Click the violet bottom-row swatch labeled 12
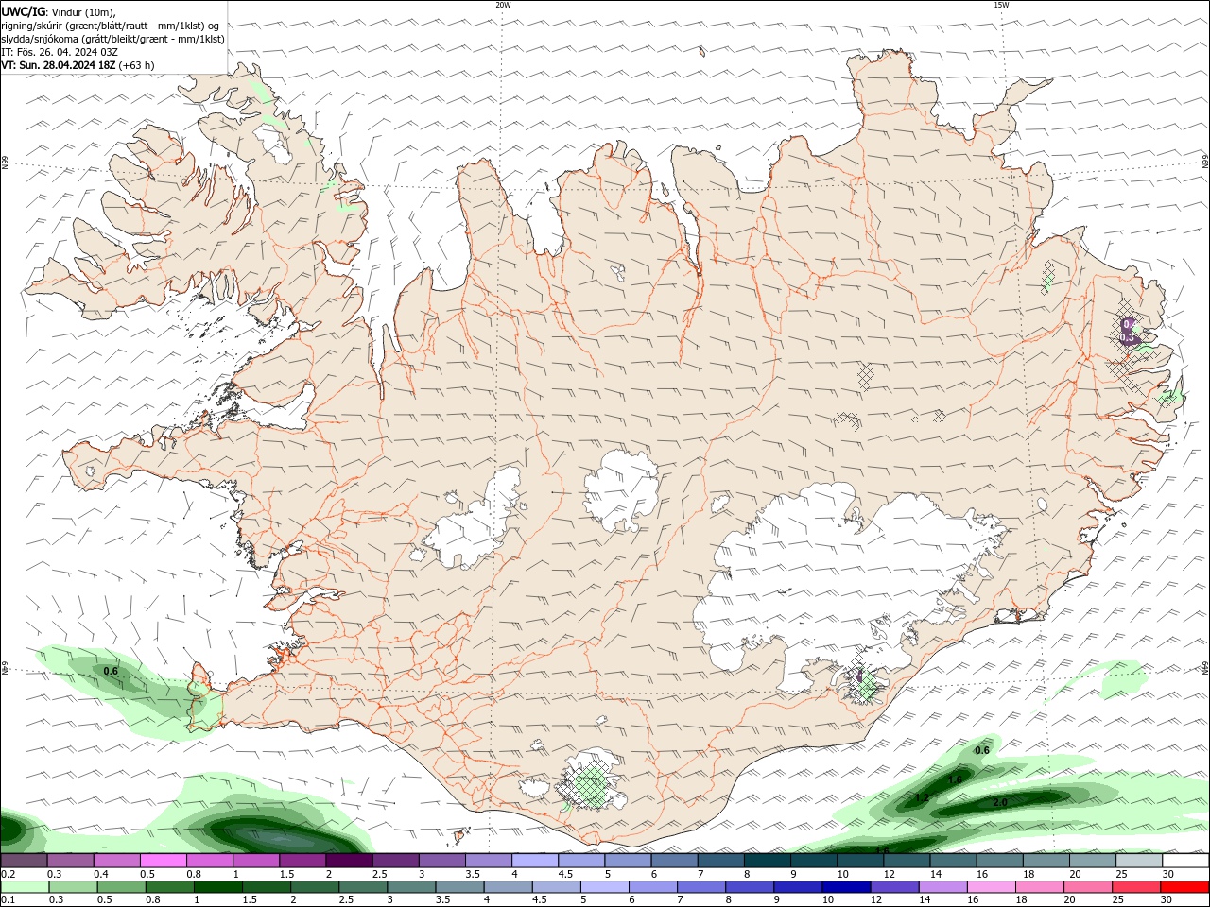This screenshot has height=907, width=1210. click(x=894, y=887)
